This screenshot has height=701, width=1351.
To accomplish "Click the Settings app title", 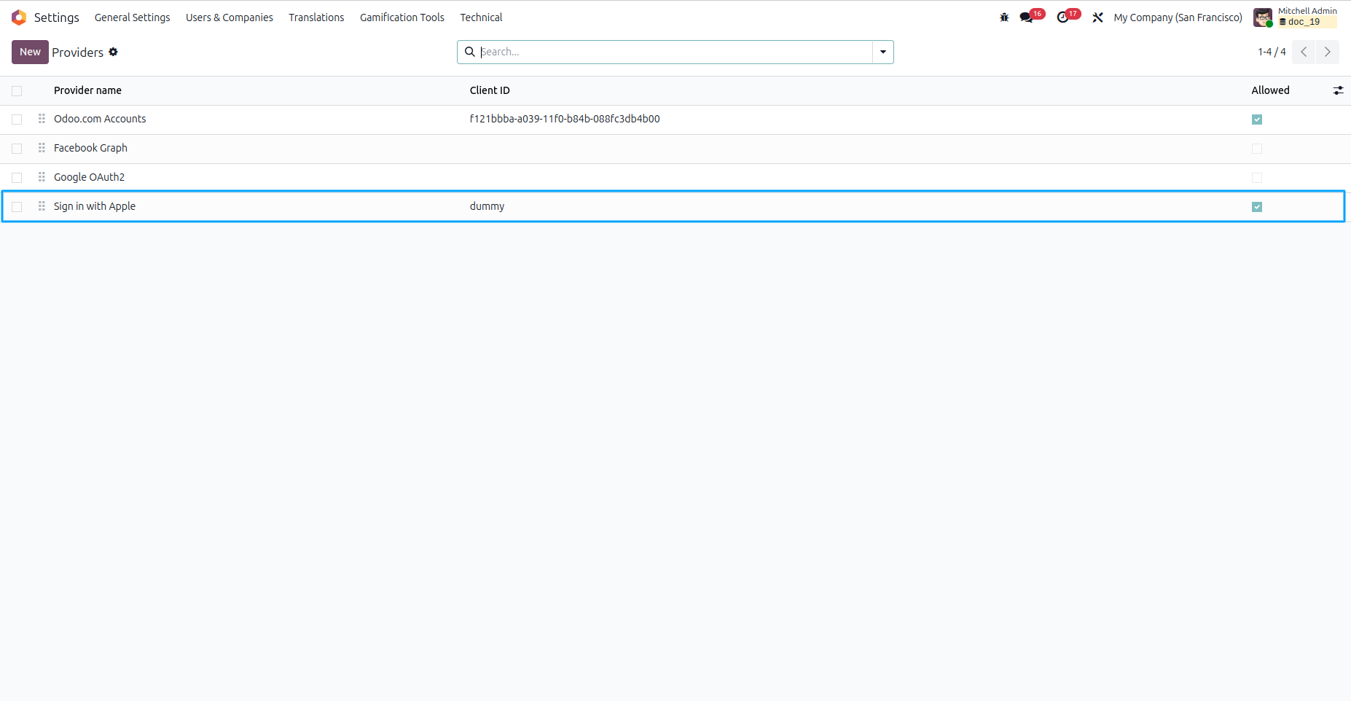I will click(x=57, y=17).
